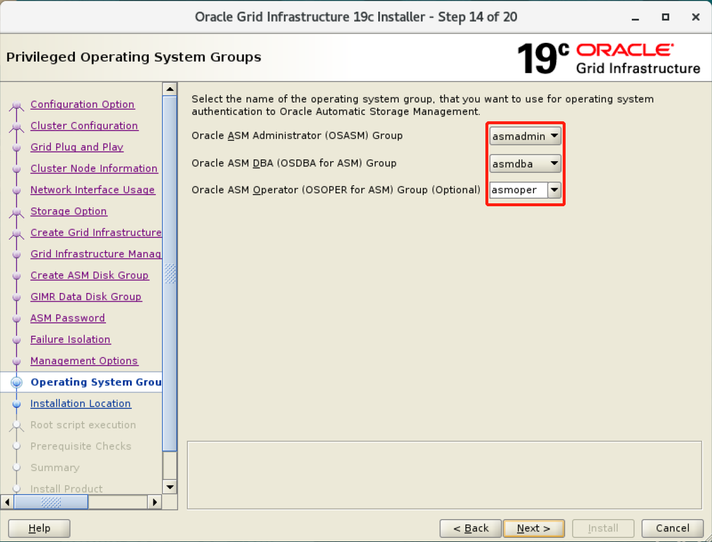Close the installer window
Viewport: 712px width, 542px height.
pos(696,17)
